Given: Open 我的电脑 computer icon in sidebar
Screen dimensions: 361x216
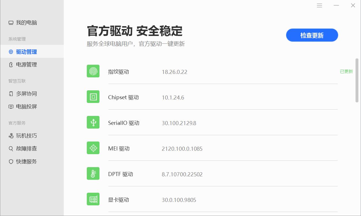Looking at the screenshot, I should [11, 22].
